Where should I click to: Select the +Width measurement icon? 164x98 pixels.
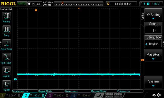coord(7,70)
